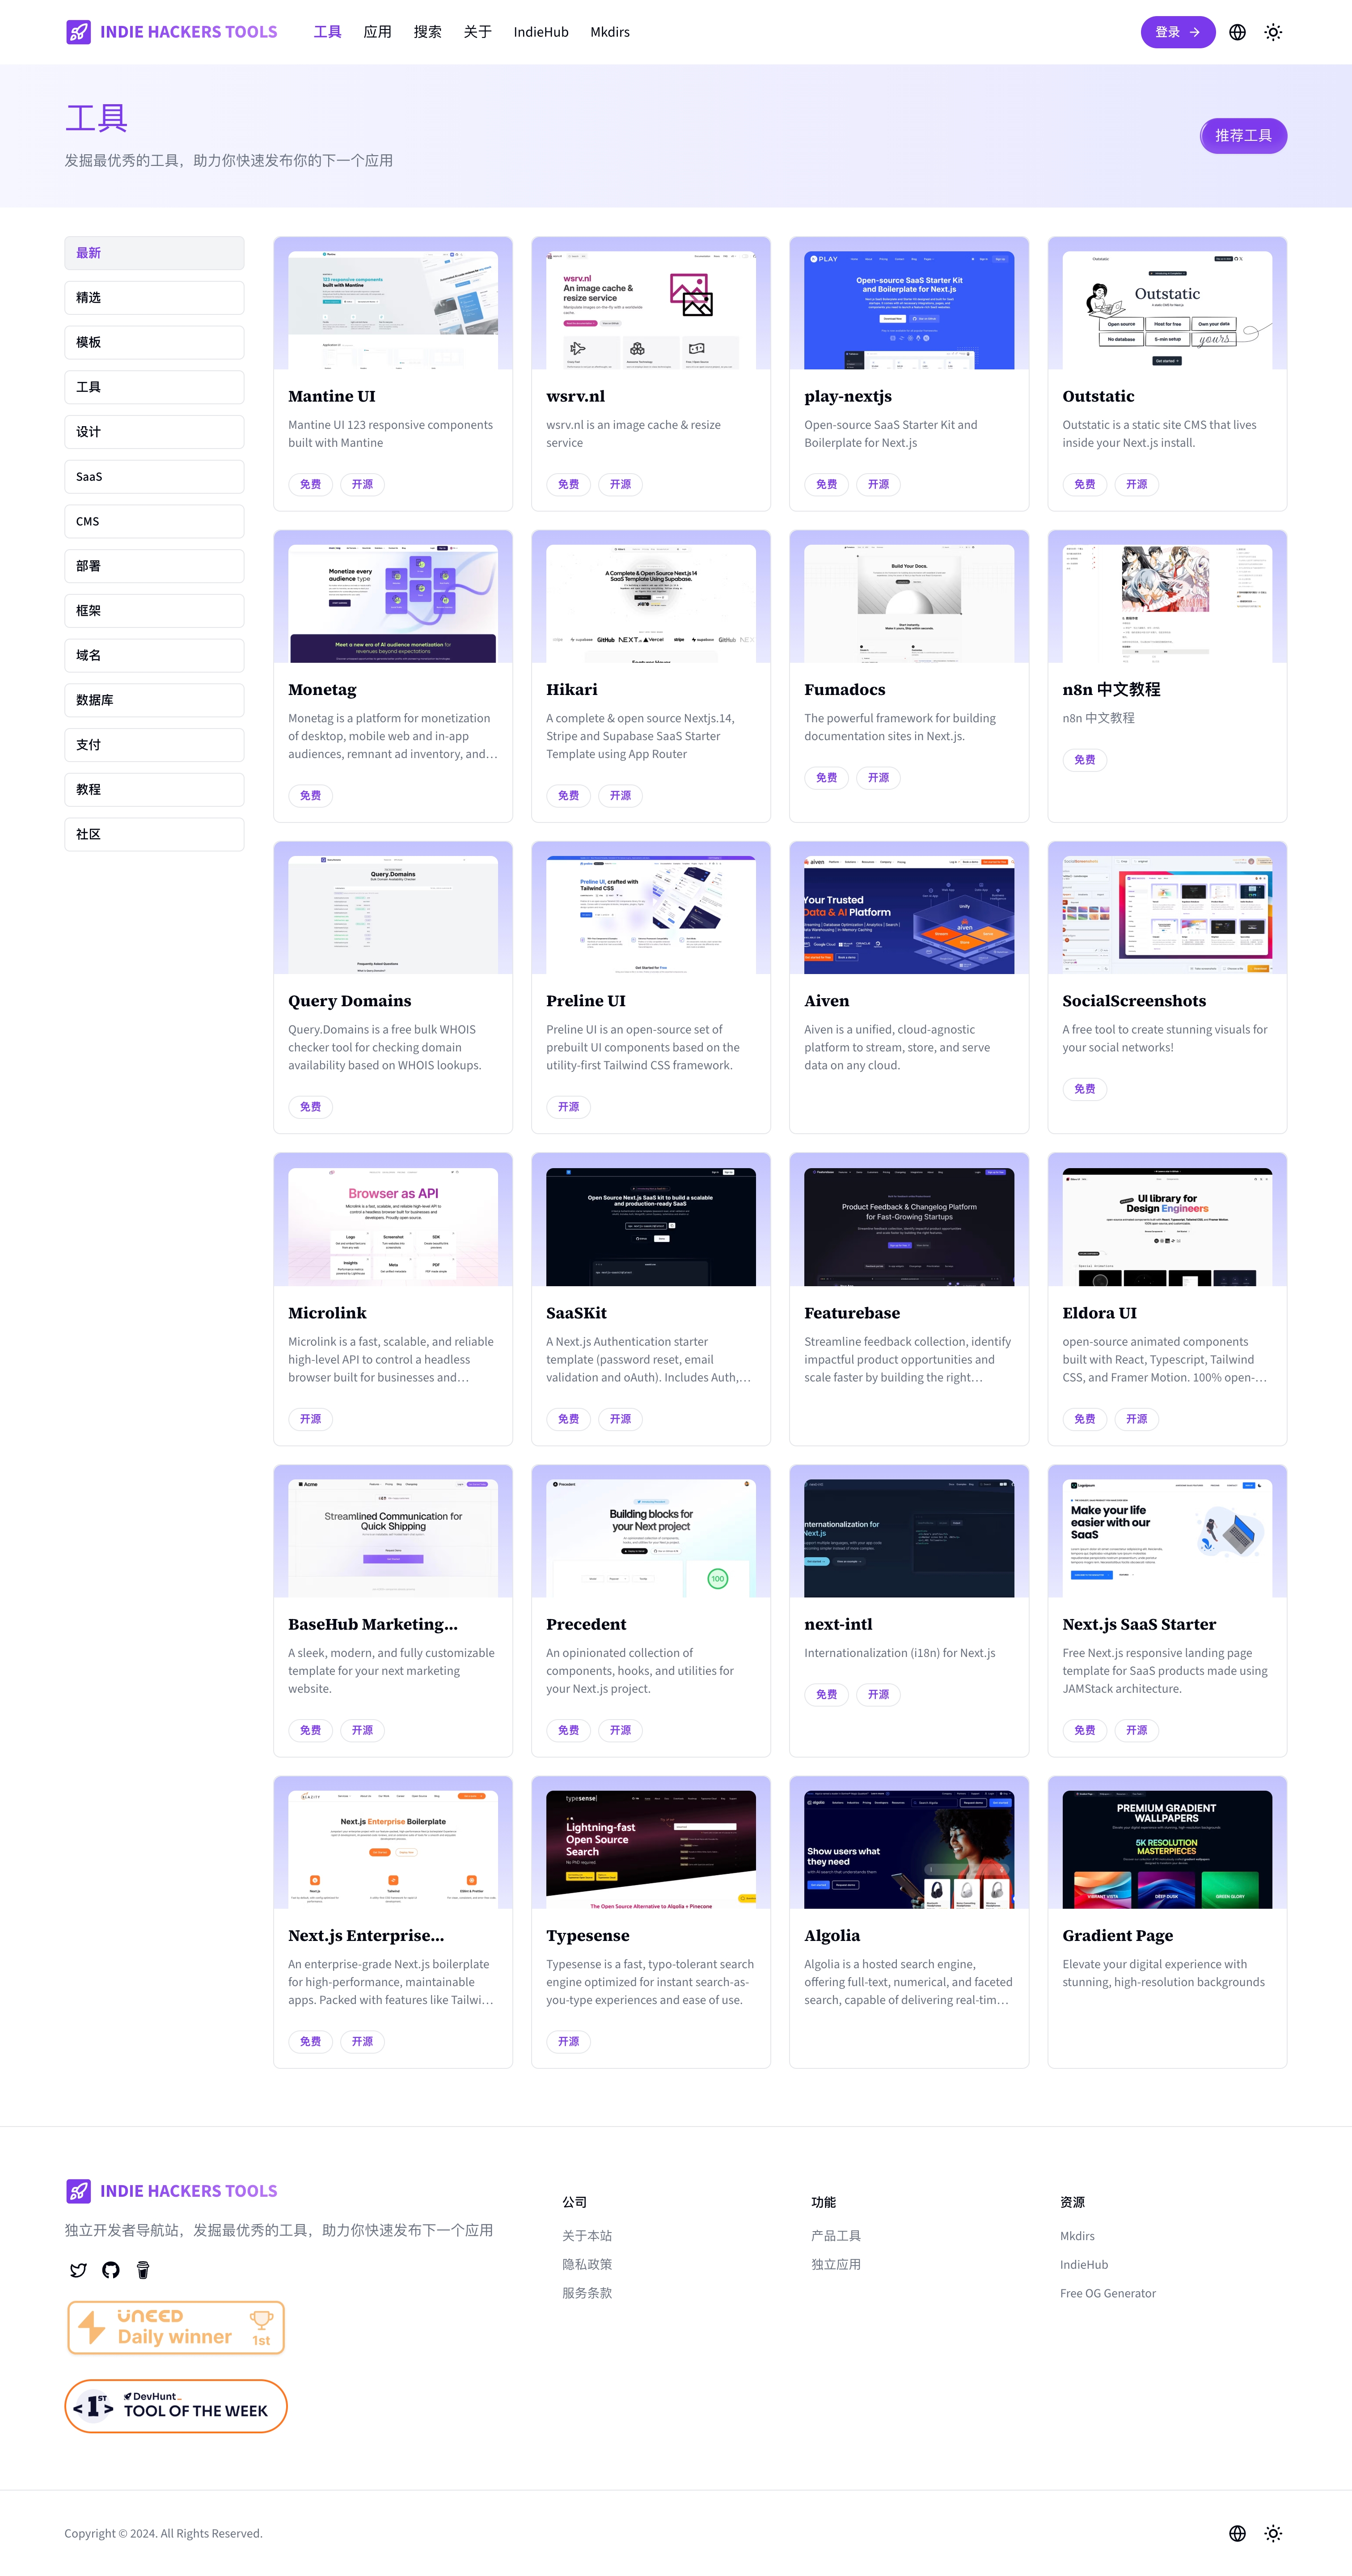Open the Algolia card title
1352x2576 pixels.
832,1936
